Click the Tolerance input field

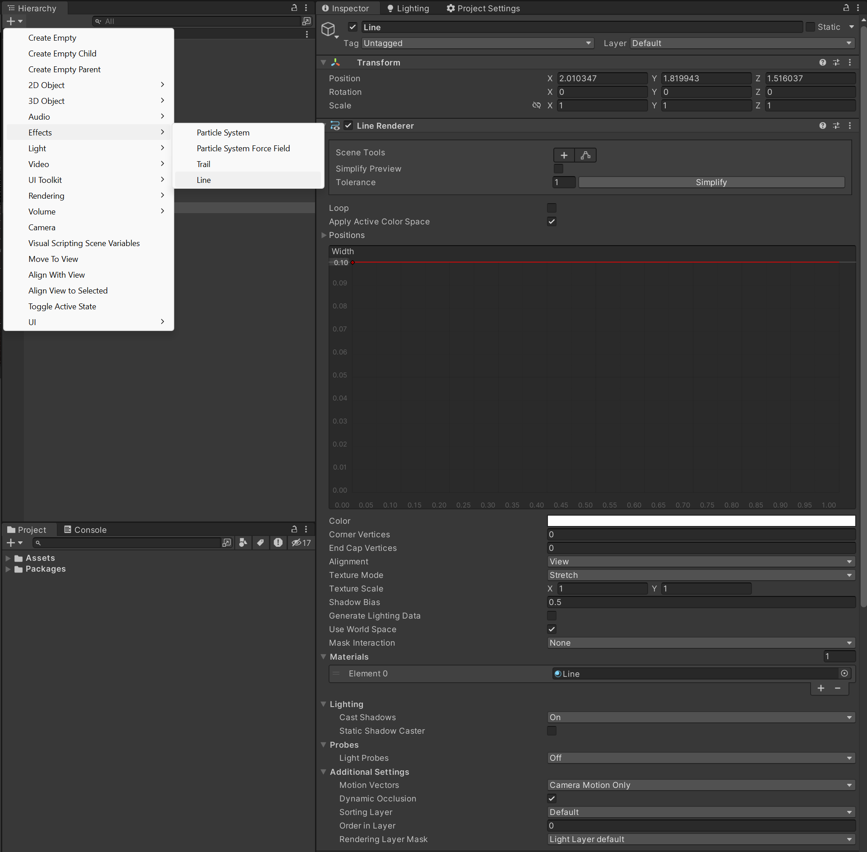point(563,182)
